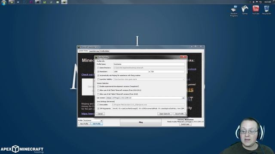Click the Open Game Dir button
This screenshot has height=154, width=275.
pyautogui.click(x=165, y=114)
